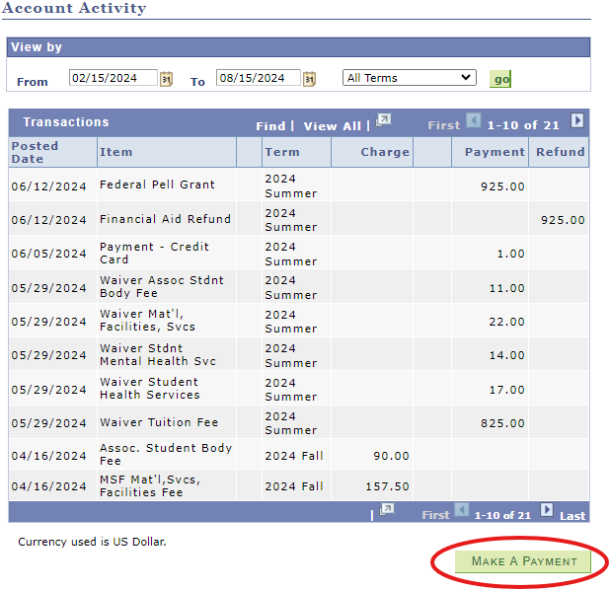This screenshot has width=609, height=590.
Task: Select Waiver Student Health Services item
Action: point(149,388)
